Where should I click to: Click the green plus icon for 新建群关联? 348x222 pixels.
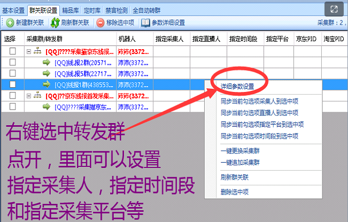pos(10,22)
